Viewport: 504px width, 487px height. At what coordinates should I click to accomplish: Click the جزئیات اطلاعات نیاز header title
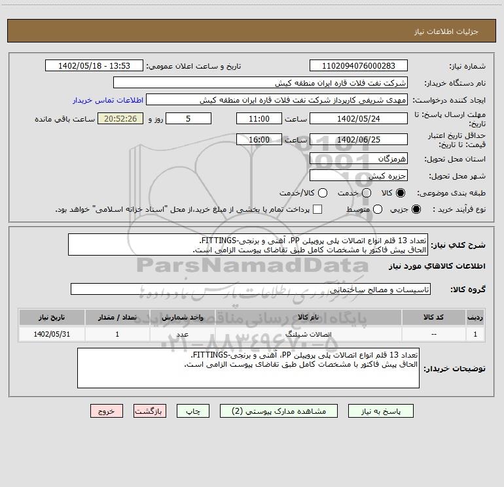tap(446, 31)
